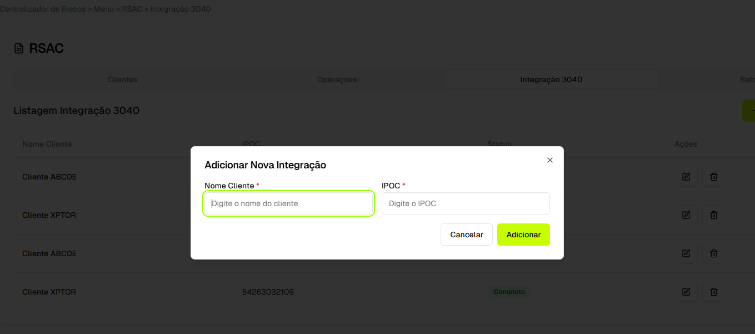Click the document icon beside the RSAC title
Viewport: 755px width, 334px height.
(19, 49)
